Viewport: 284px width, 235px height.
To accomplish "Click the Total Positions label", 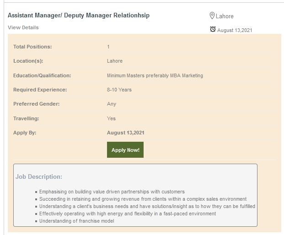I will click(x=32, y=47).
